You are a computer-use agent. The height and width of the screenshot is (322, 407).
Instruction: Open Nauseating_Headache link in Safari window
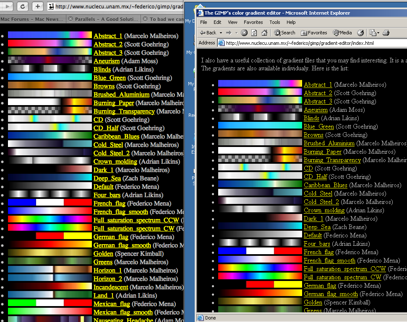pyautogui.click(x=123, y=319)
